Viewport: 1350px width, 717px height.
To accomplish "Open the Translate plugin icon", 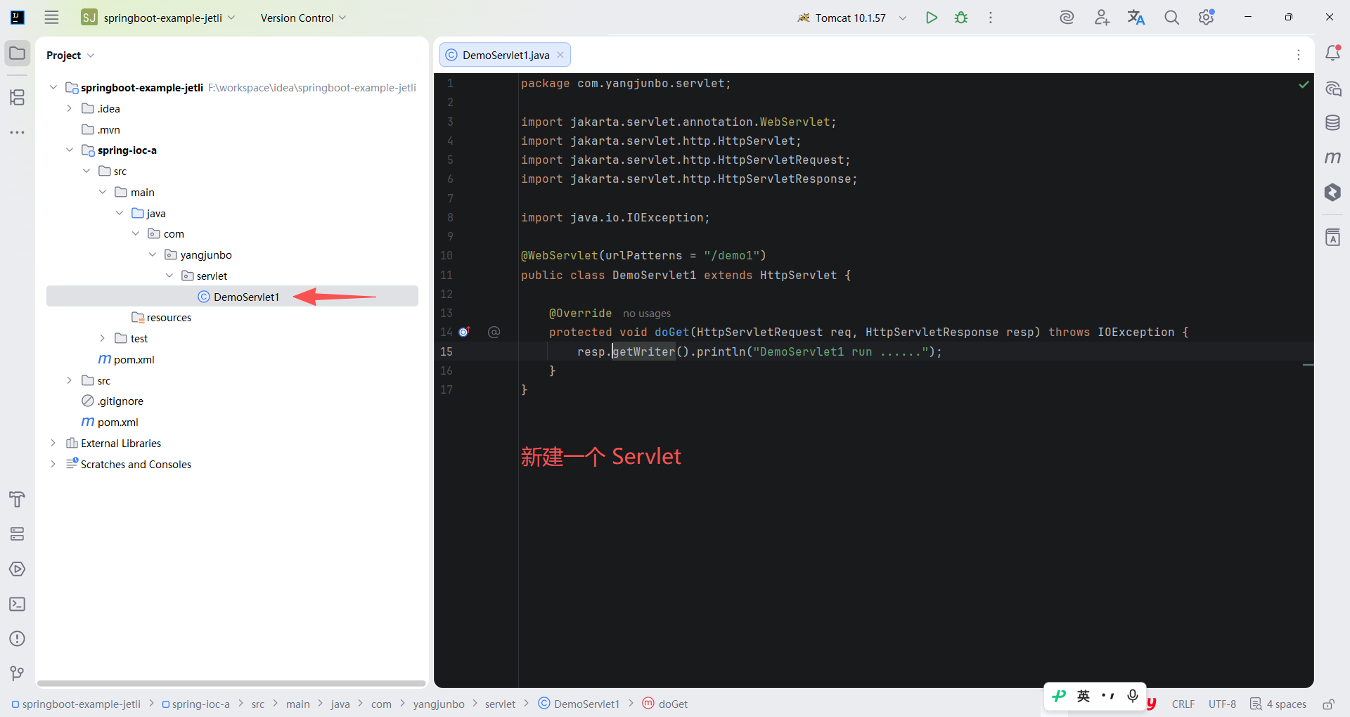I will [x=1136, y=18].
